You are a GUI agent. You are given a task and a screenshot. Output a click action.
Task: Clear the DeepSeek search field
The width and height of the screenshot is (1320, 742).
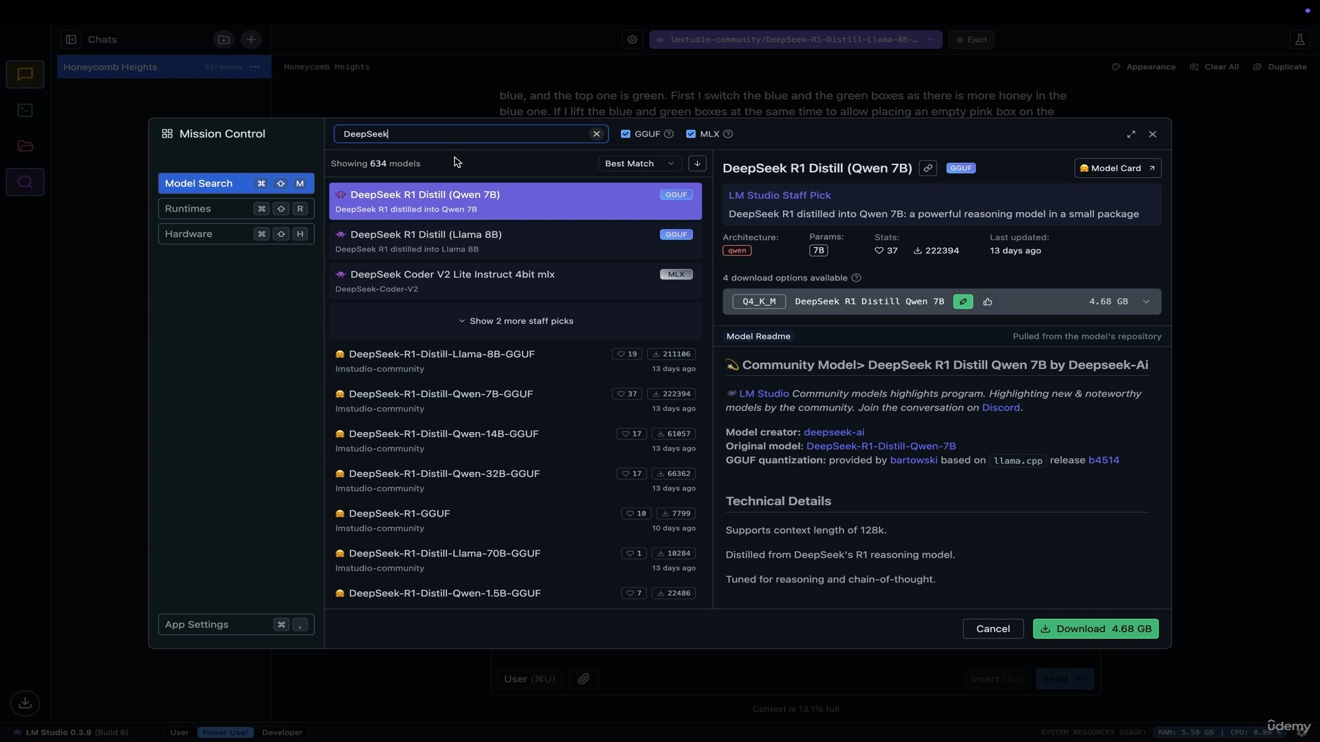coord(596,134)
